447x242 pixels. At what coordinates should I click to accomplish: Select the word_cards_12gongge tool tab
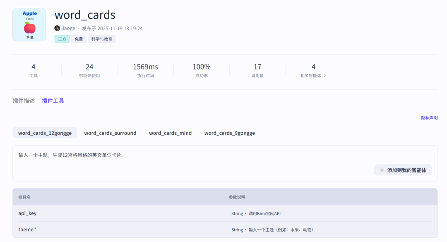click(45, 133)
